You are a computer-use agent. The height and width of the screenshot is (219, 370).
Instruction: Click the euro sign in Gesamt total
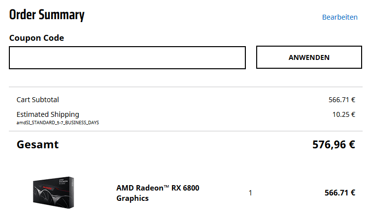click(352, 144)
